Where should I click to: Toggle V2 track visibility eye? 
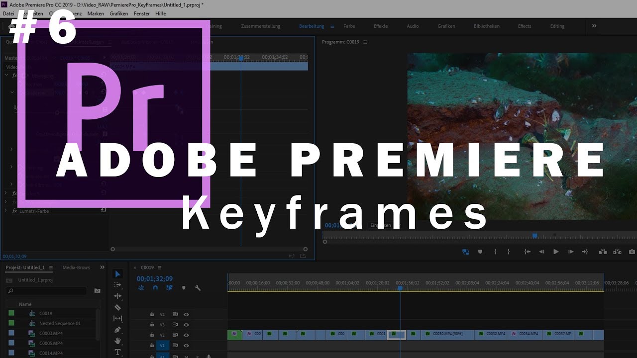[x=186, y=335]
